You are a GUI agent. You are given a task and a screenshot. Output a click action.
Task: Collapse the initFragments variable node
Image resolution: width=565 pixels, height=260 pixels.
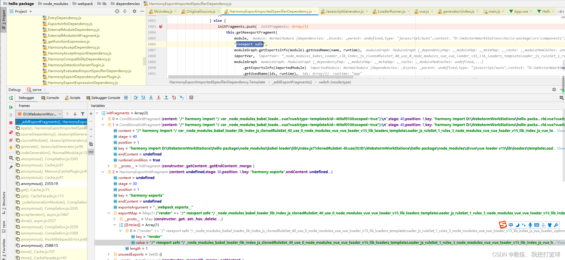97,113
